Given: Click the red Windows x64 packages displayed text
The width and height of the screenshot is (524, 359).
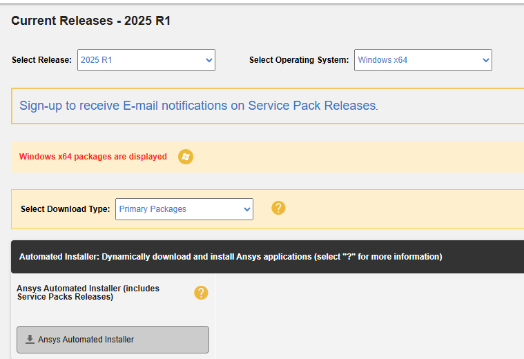Looking at the screenshot, I should click(x=93, y=157).
